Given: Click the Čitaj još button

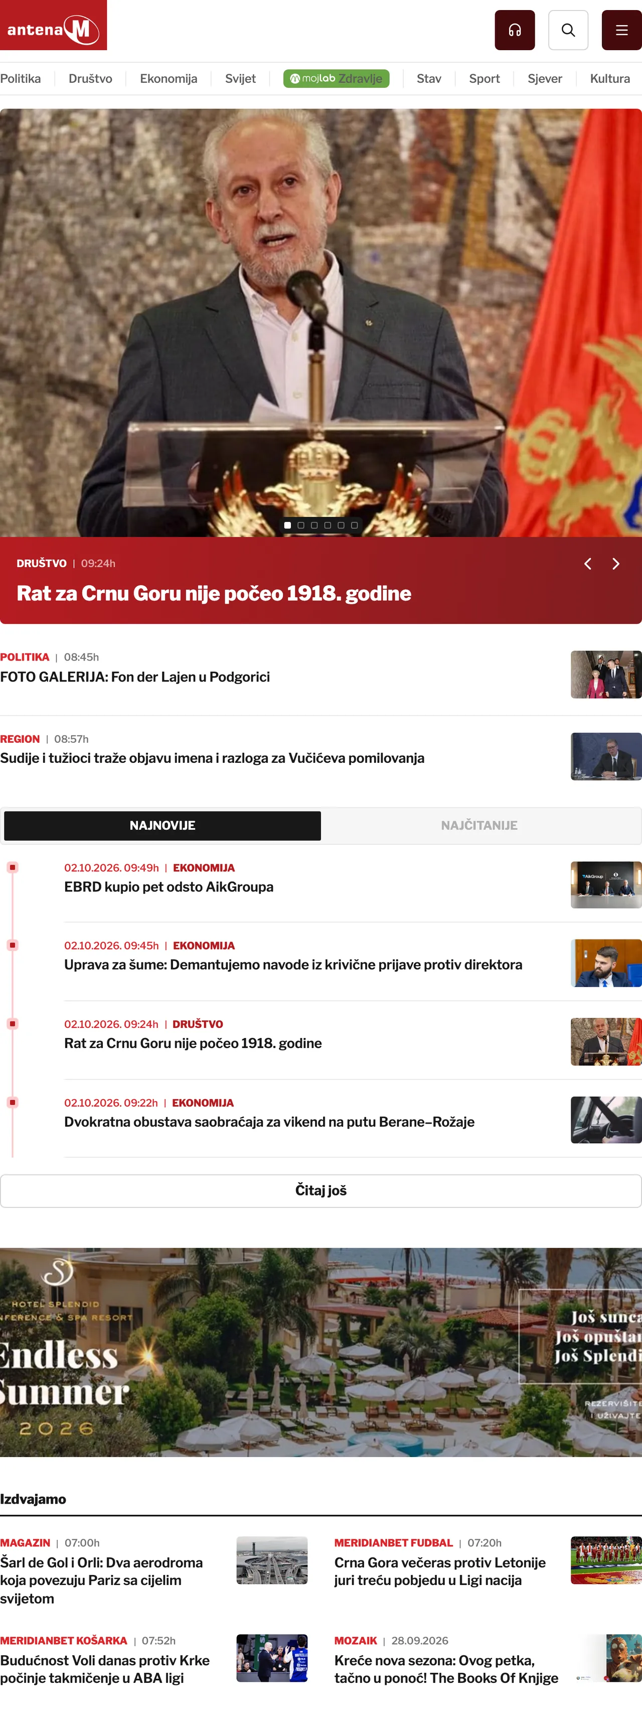Looking at the screenshot, I should 321,1191.
